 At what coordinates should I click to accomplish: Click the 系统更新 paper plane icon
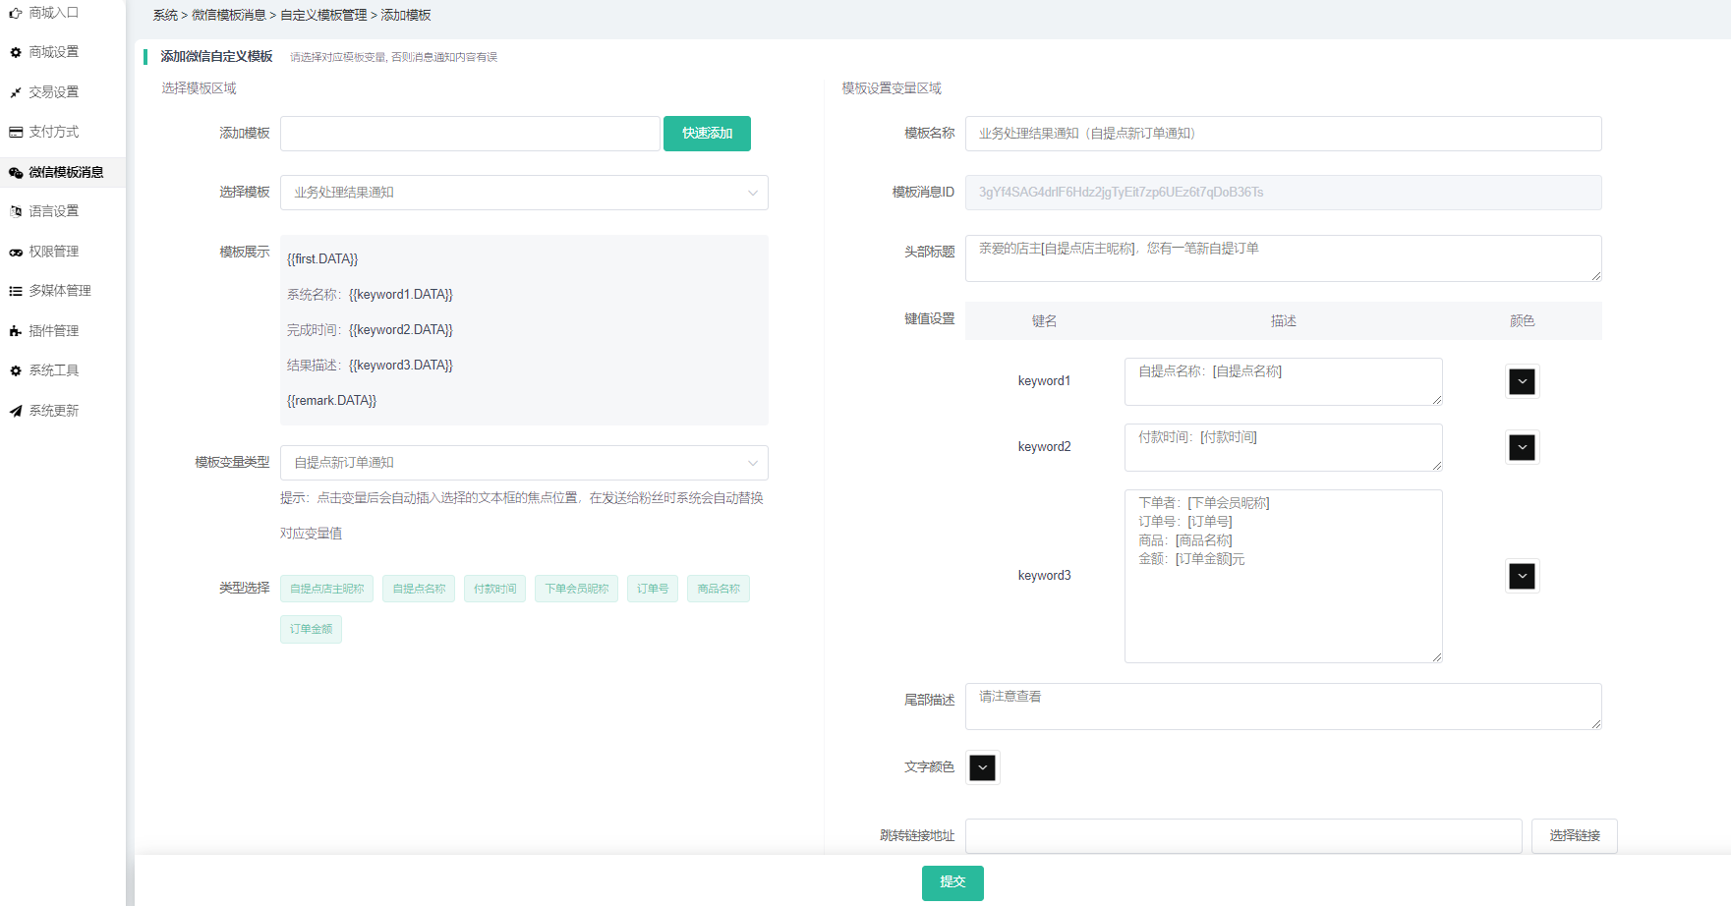click(16, 411)
